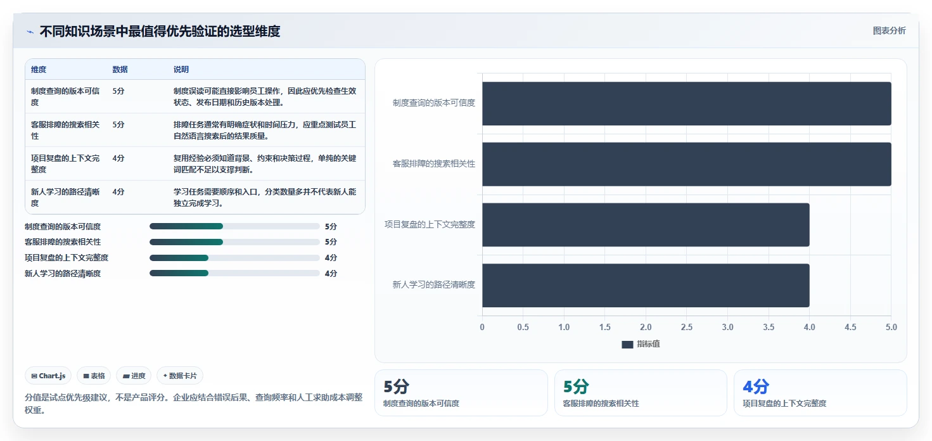Click chart y-axis label 新人学习的路径清晰度
Image resolution: width=932 pixels, height=441 pixels.
coord(434,284)
